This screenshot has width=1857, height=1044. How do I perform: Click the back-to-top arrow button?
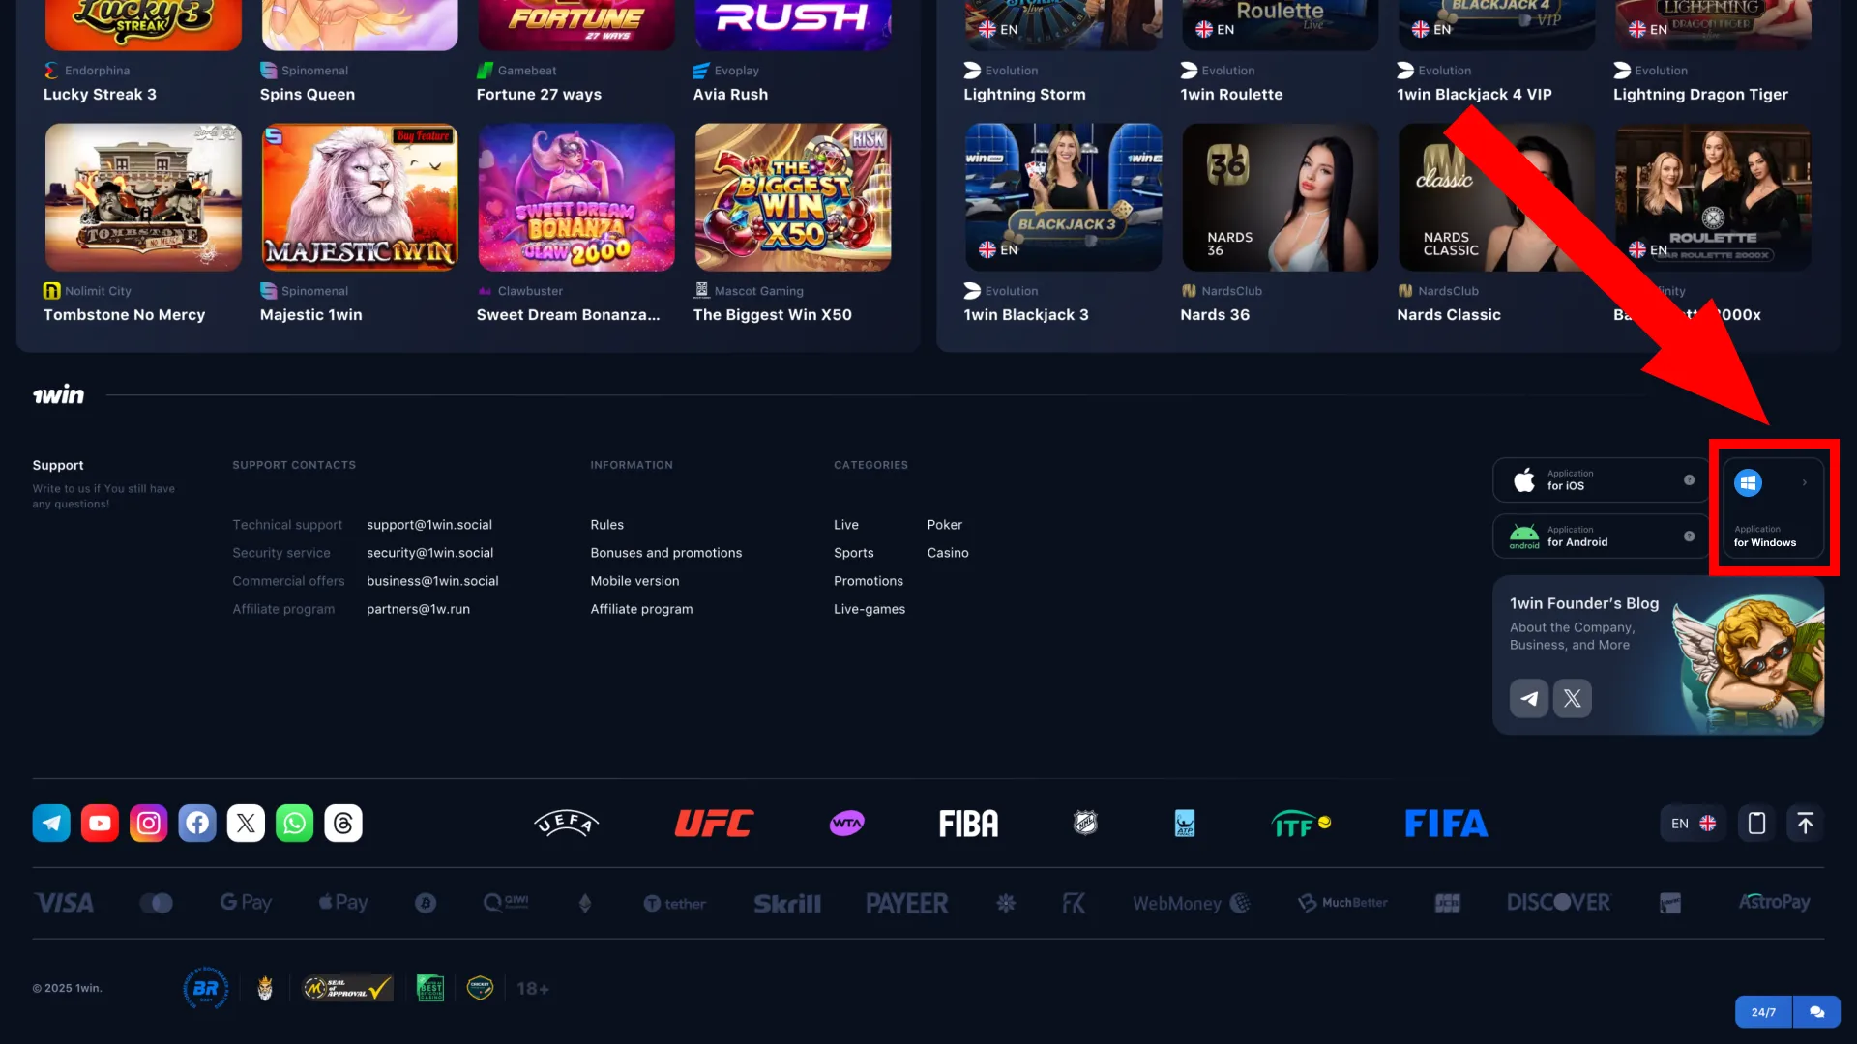pyautogui.click(x=1805, y=824)
